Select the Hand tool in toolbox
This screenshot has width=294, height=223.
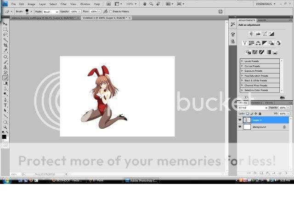coord(5,122)
